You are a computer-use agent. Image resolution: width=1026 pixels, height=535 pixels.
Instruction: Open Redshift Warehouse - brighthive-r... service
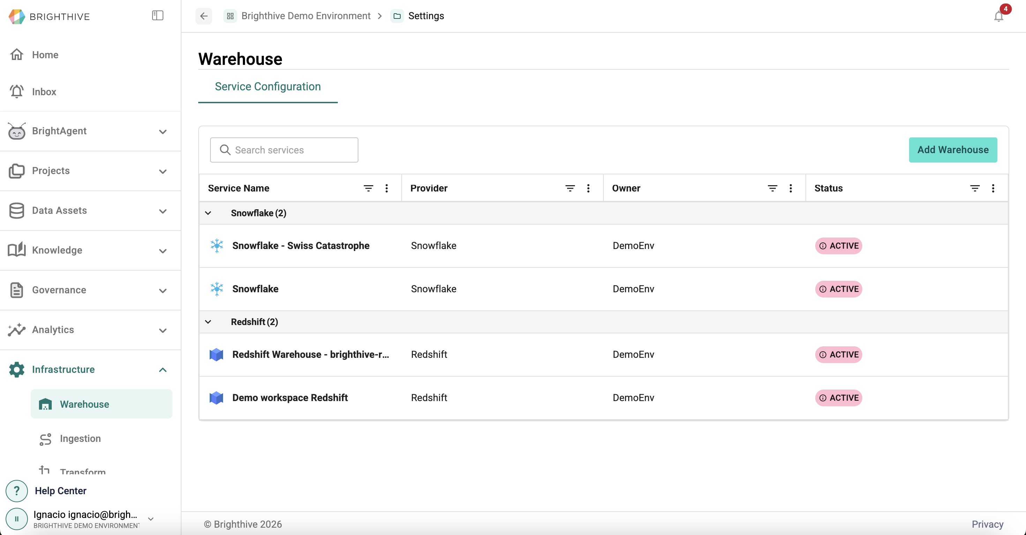click(x=311, y=354)
